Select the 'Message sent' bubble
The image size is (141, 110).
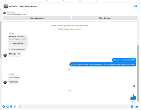click(x=15, y=54)
